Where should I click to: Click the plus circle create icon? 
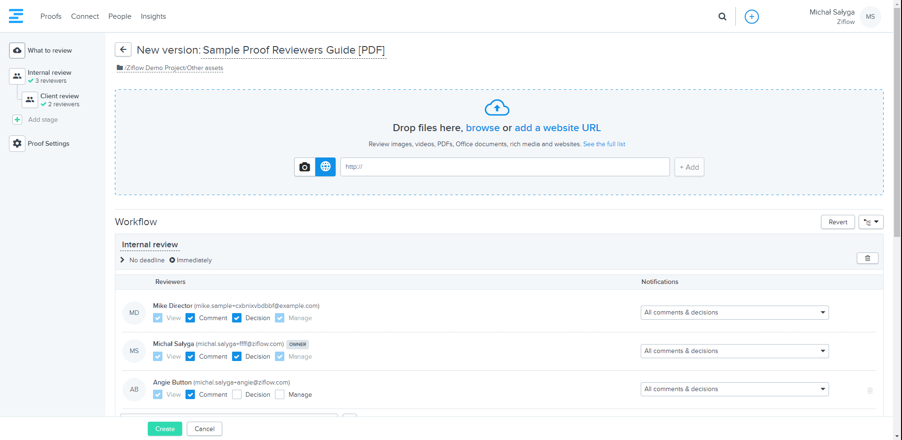pyautogui.click(x=751, y=17)
